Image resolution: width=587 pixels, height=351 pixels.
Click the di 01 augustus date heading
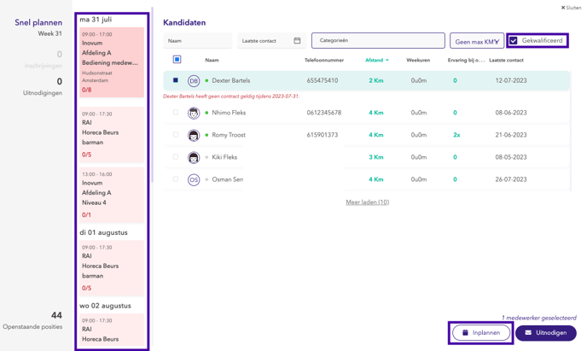[x=103, y=232]
